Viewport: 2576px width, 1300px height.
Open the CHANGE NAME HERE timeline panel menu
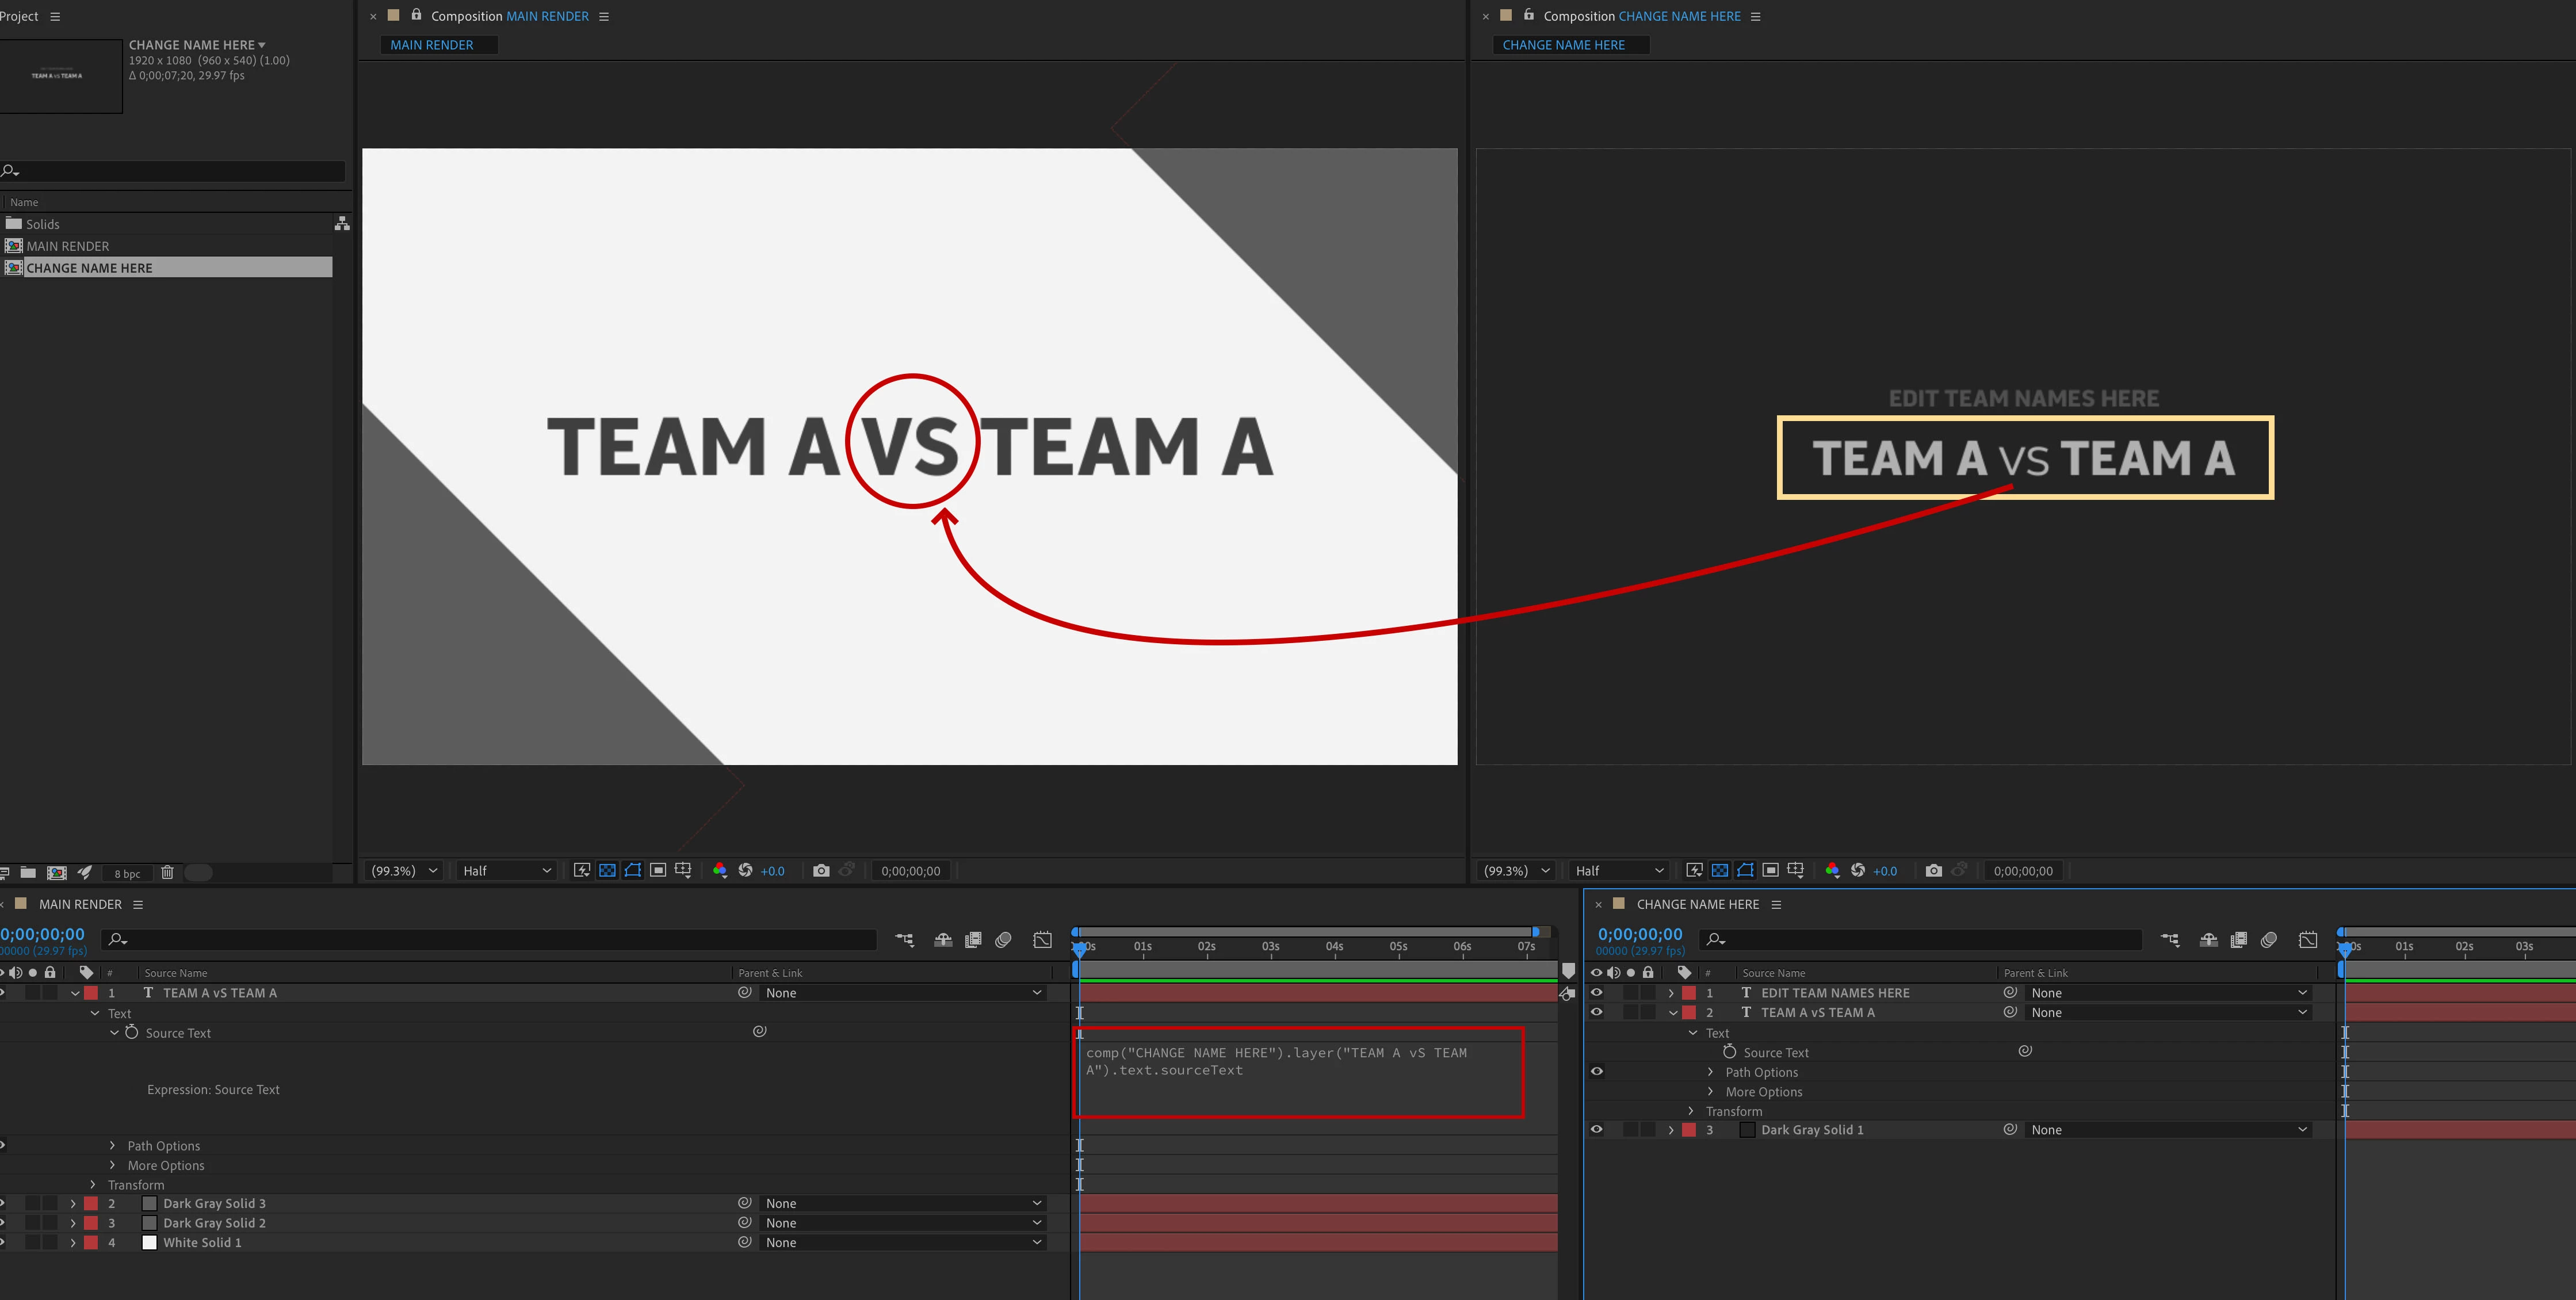coord(1776,904)
